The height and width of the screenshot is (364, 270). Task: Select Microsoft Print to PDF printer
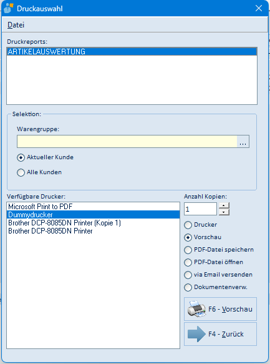tap(93, 207)
